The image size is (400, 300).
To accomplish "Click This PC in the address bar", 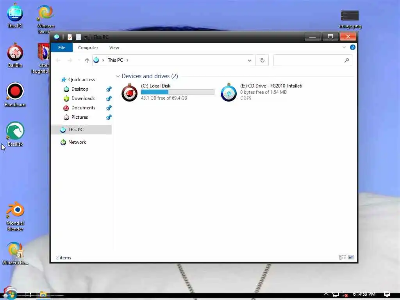I will tap(115, 60).
